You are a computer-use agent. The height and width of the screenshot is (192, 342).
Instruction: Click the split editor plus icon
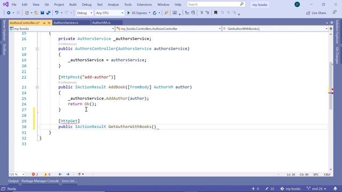click(x=331, y=29)
